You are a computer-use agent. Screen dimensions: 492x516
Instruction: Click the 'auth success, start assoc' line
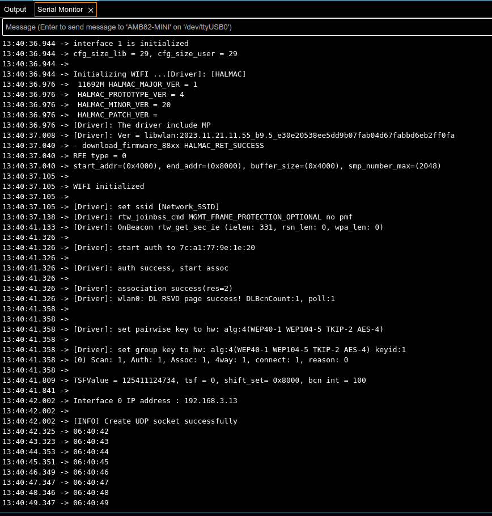(x=150, y=268)
